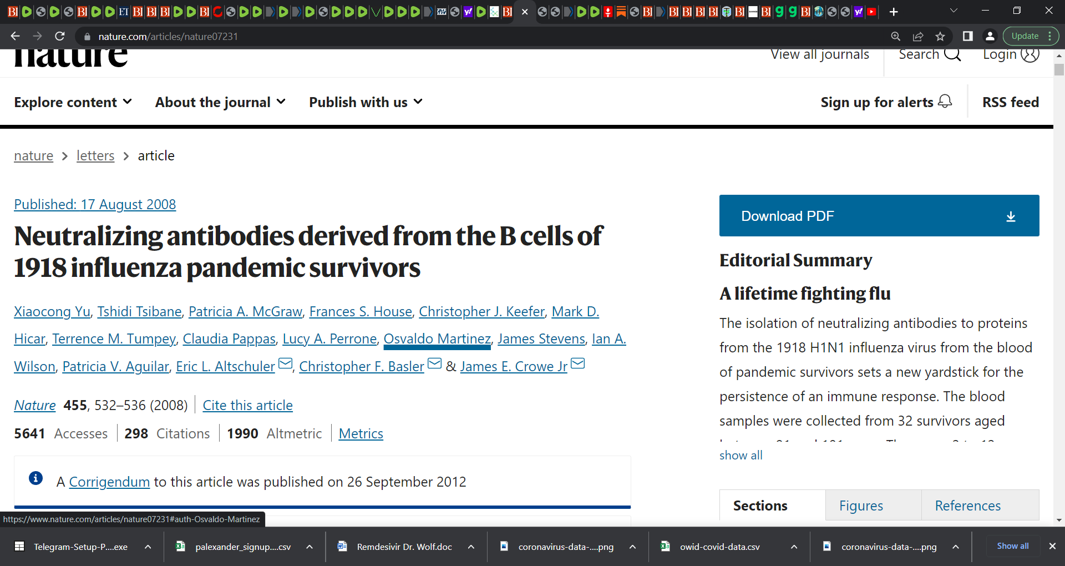Go to letters breadcrumb link
1065x566 pixels.
point(95,156)
